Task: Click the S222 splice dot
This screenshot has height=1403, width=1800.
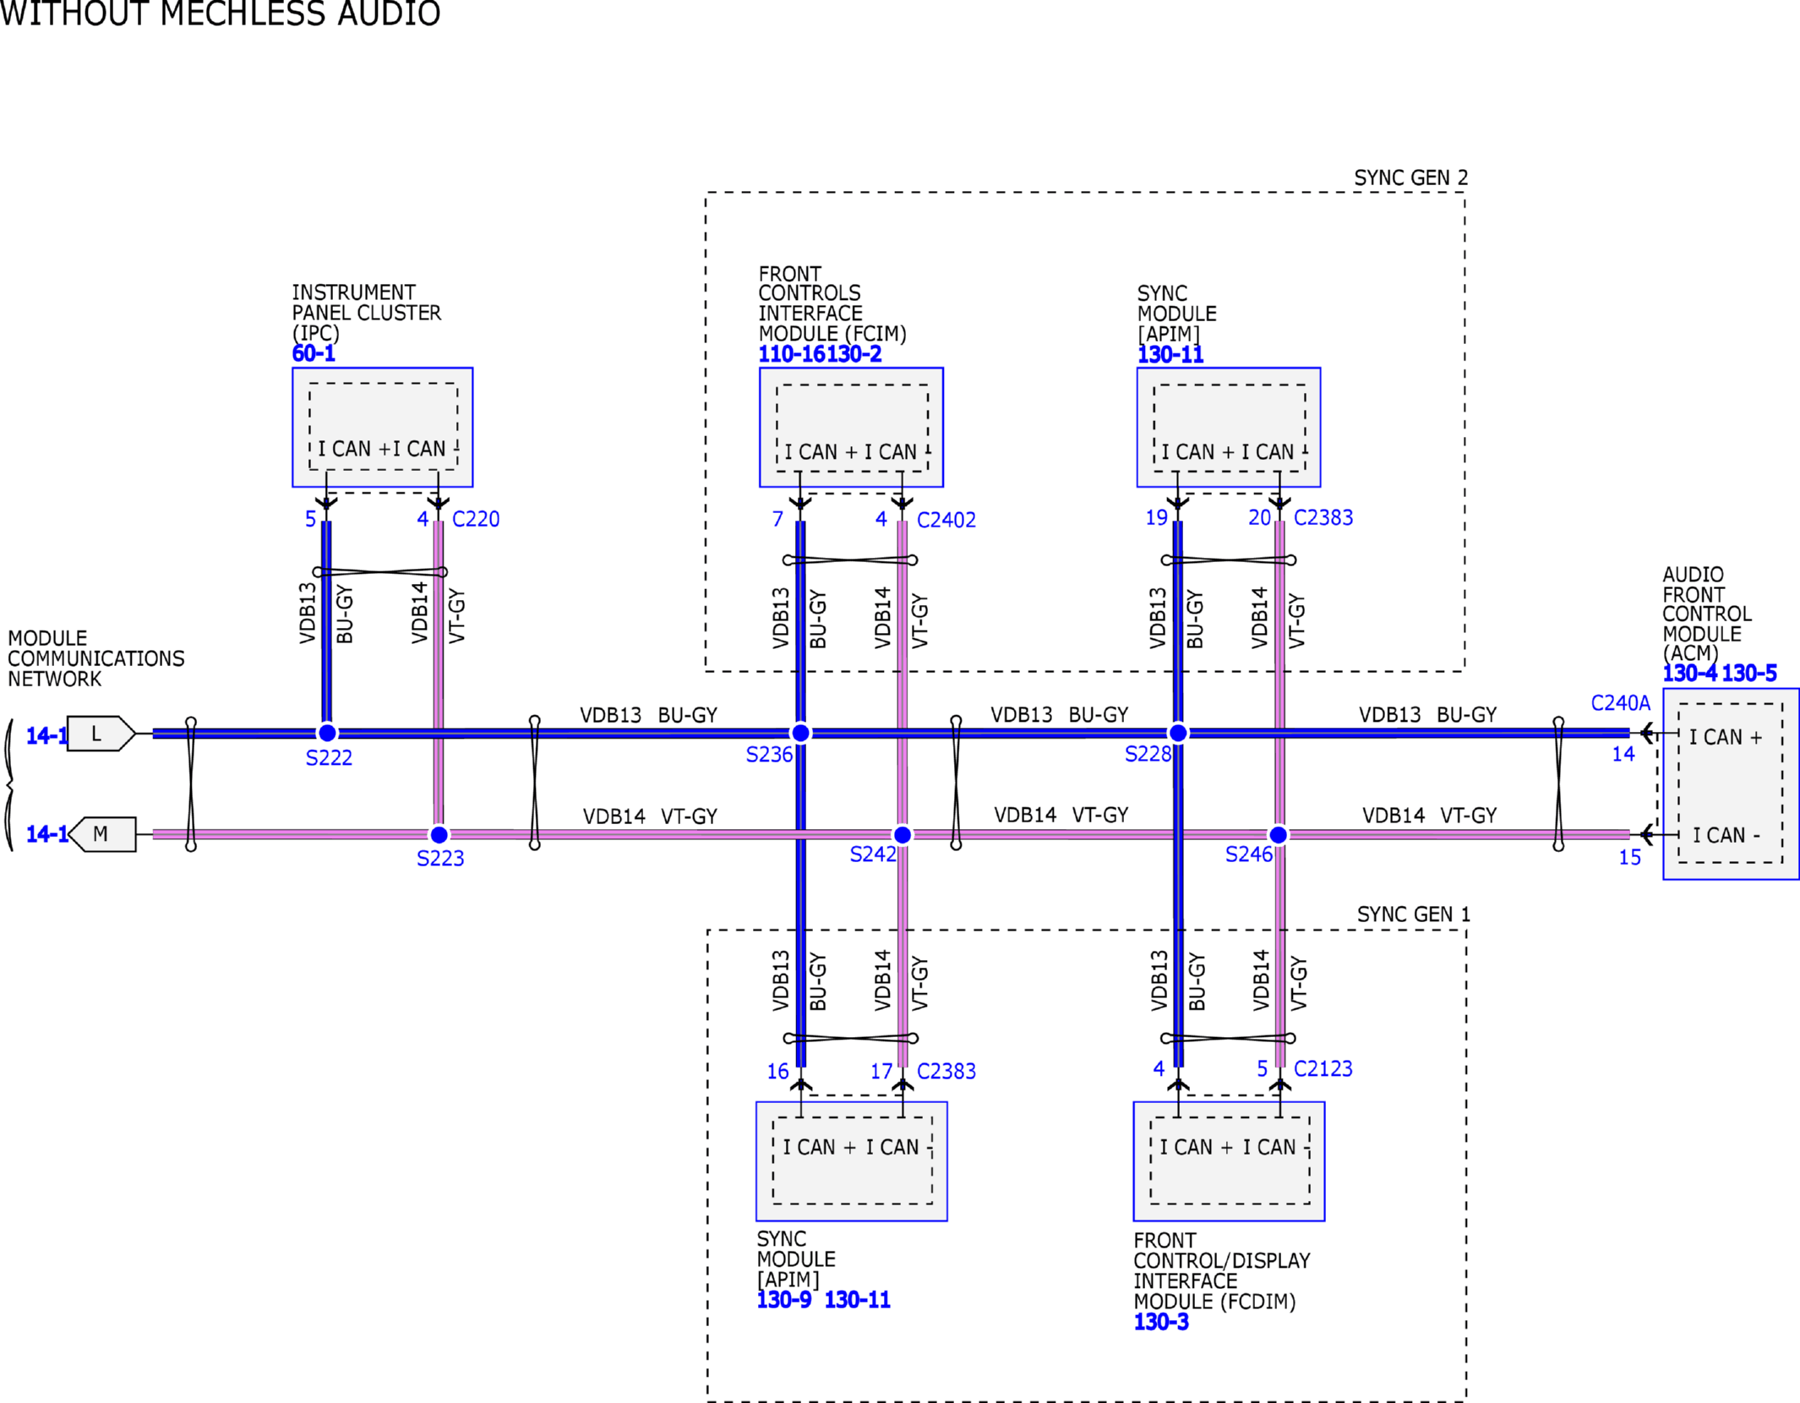Action: tap(327, 733)
